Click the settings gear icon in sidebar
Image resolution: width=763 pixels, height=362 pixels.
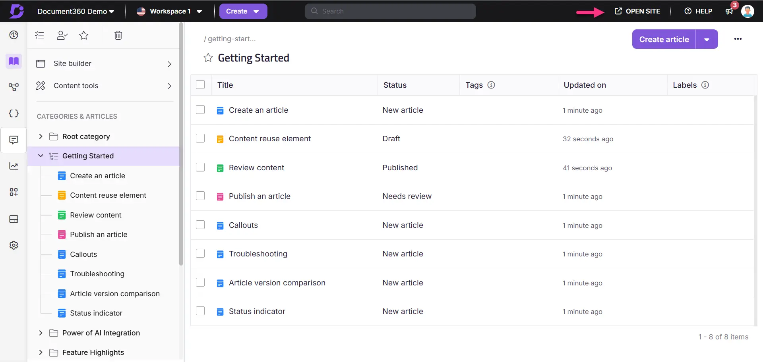tap(14, 245)
